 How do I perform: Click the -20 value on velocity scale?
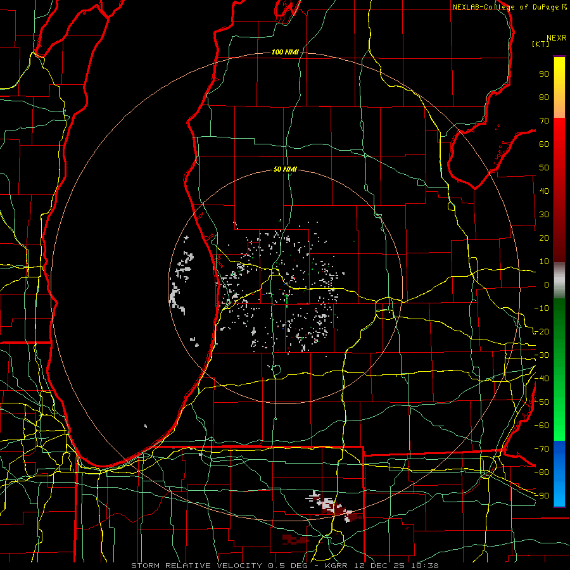[541, 331]
